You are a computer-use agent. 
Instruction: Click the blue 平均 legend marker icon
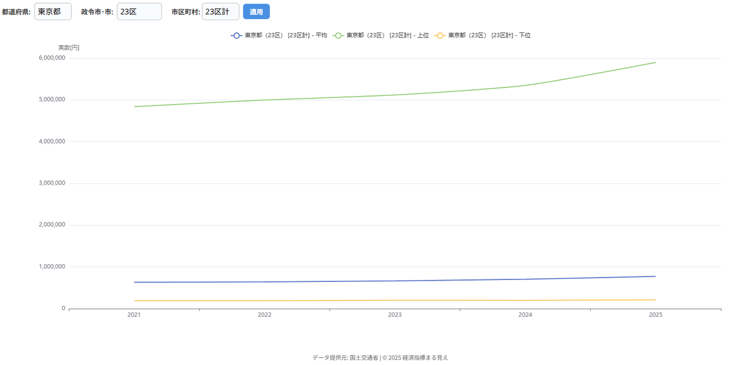(236, 35)
